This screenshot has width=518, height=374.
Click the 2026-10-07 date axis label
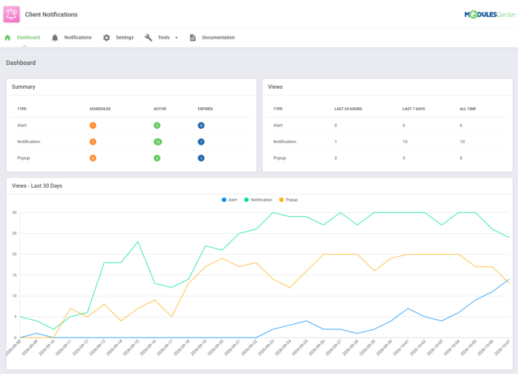[502, 347]
